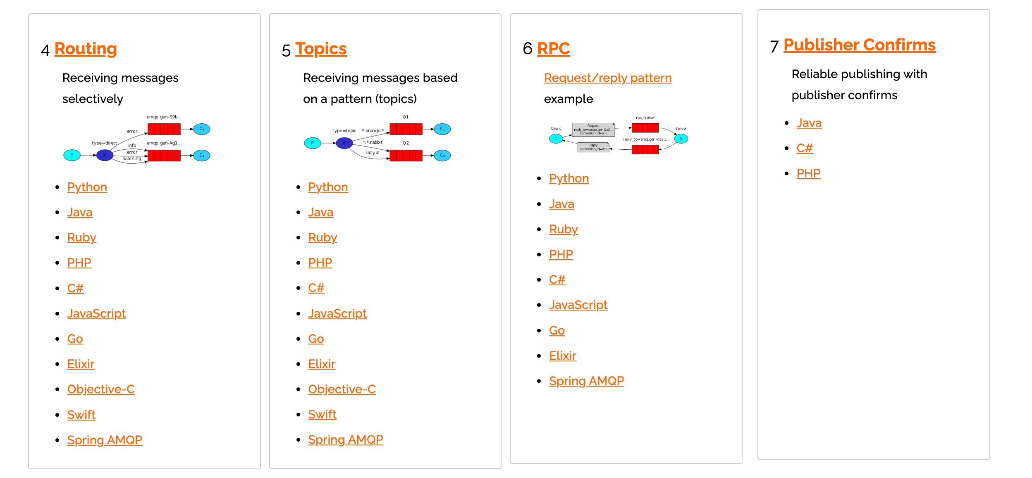
Task: Follow the Request/reply pattern link
Action: [x=608, y=78]
